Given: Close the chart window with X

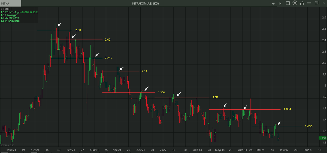Looking at the screenshot, I should pyautogui.click(x=323, y=3).
